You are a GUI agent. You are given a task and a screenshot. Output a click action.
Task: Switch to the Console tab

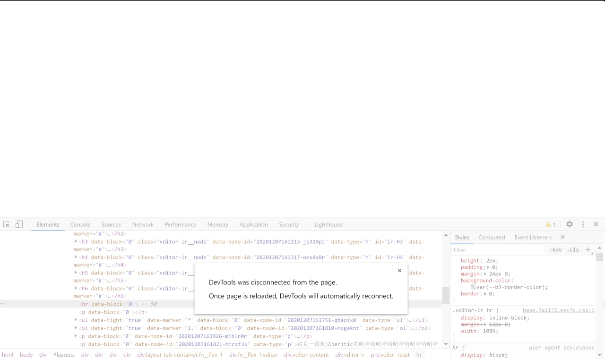tap(80, 224)
